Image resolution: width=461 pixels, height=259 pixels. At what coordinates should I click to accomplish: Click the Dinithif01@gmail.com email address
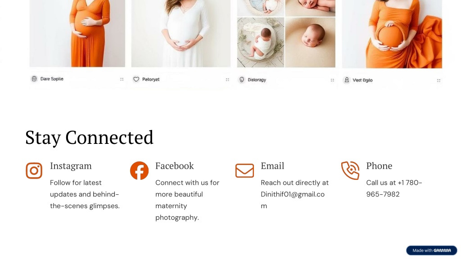293,200
